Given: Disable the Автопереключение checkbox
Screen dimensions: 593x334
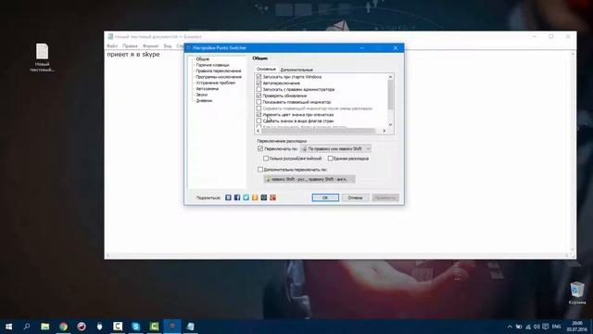Looking at the screenshot, I should (259, 83).
